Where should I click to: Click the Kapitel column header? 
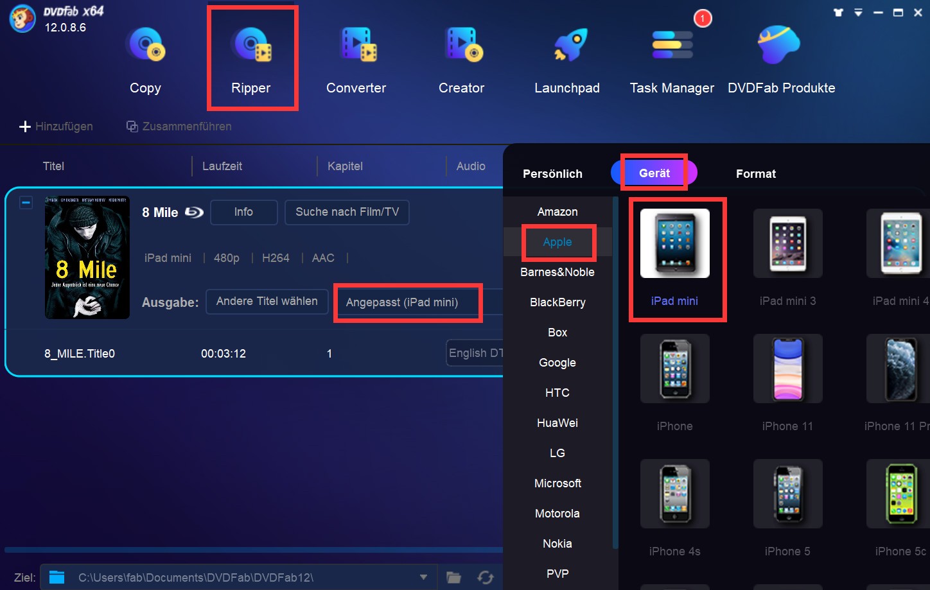point(345,166)
